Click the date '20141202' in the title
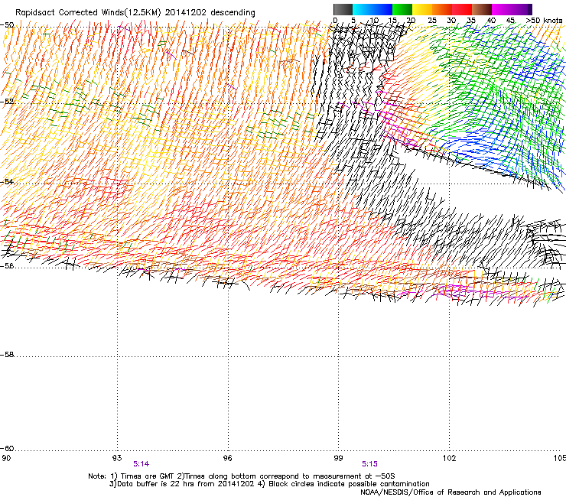The height and width of the screenshot is (497, 566). [186, 13]
